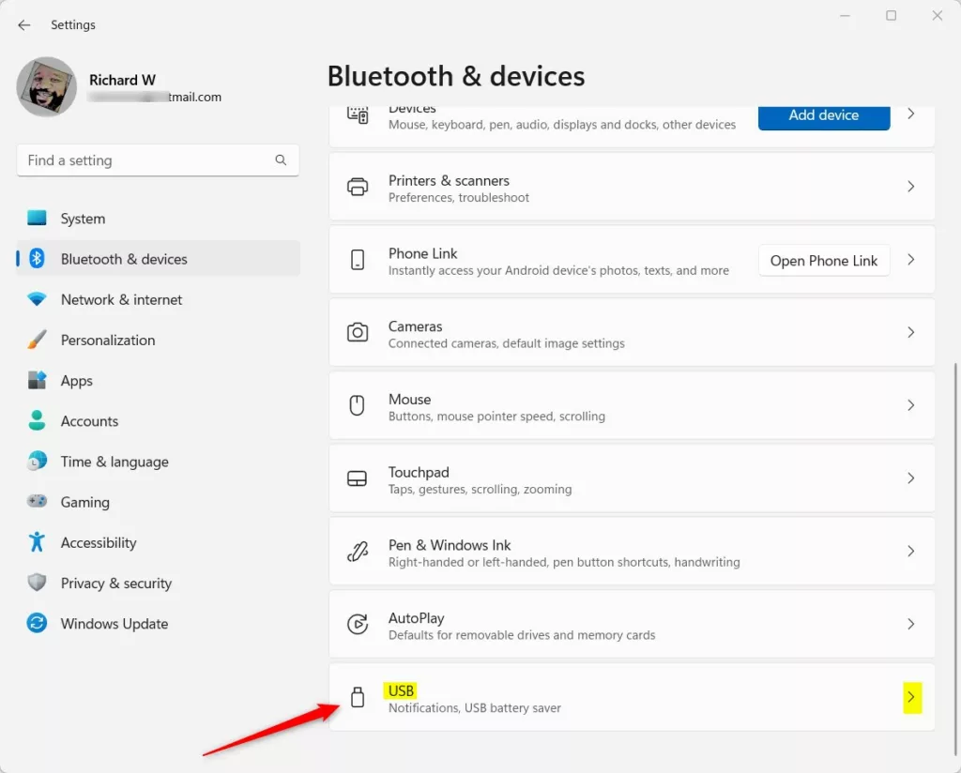The image size is (961, 773).
Task: Click the Accounts person icon
Action: pos(37,420)
